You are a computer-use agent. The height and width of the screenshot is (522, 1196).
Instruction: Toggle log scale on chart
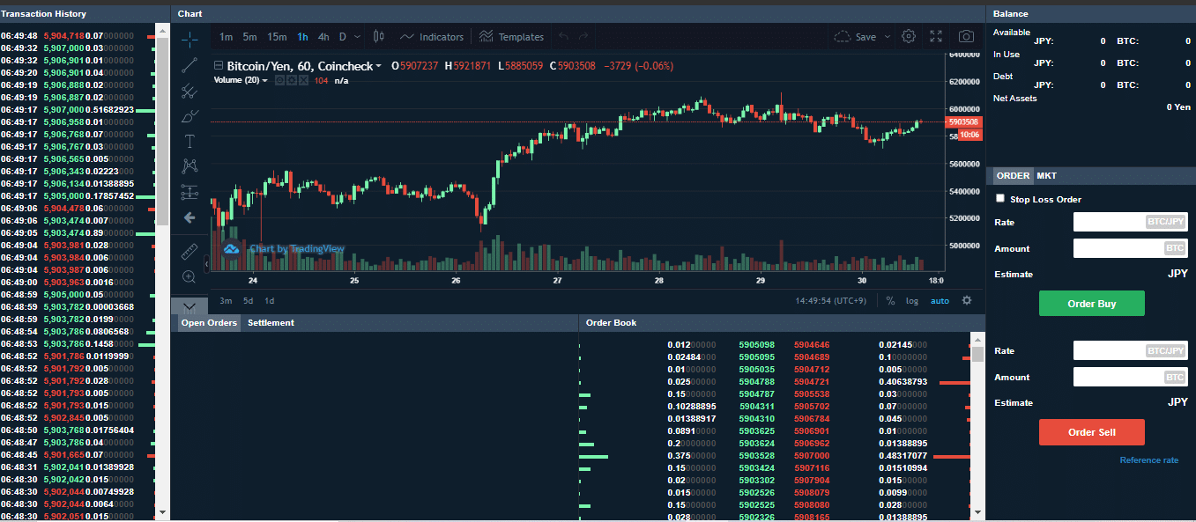[x=911, y=300]
